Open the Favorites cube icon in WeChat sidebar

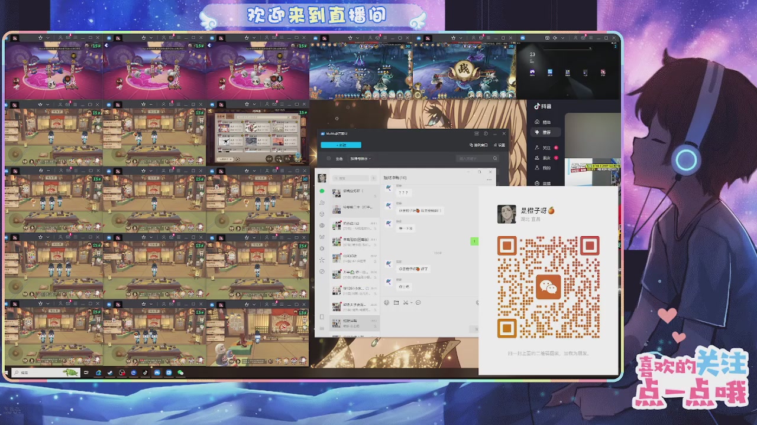[322, 214]
